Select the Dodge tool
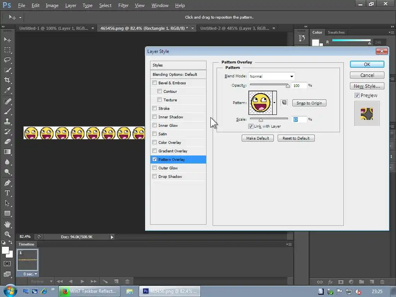The height and width of the screenshot is (297, 396). point(7,172)
